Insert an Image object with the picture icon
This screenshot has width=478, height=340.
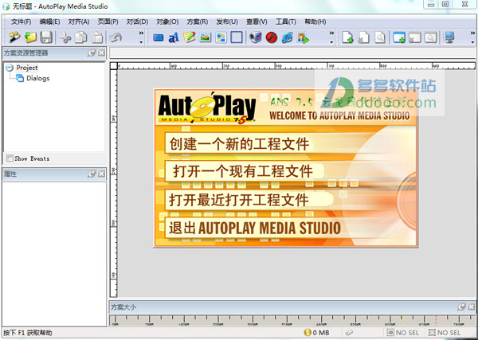click(x=206, y=37)
